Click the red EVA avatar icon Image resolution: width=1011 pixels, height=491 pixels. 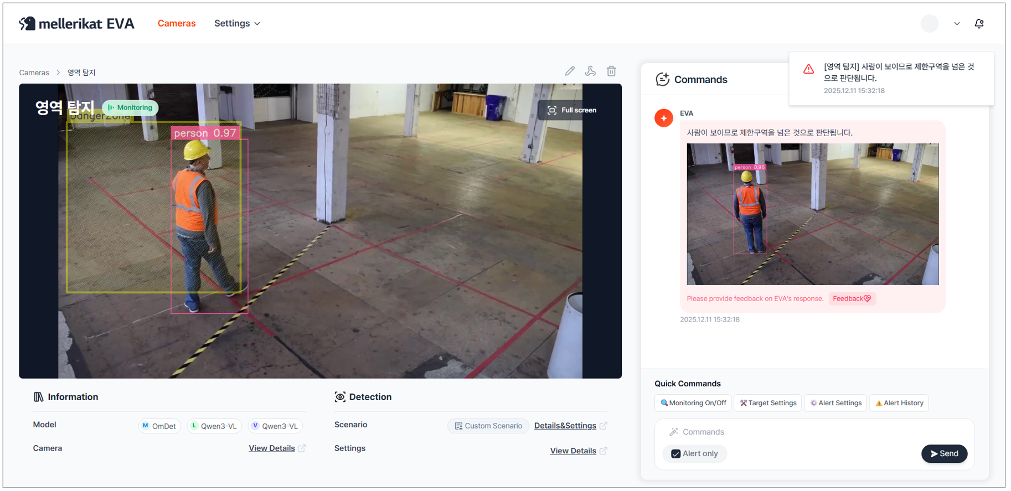[663, 118]
